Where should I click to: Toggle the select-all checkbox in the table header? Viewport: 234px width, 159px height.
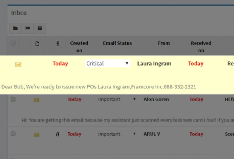pos(13,43)
